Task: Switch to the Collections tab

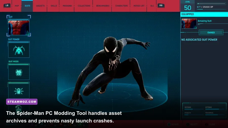Action: (x=84, y=6)
